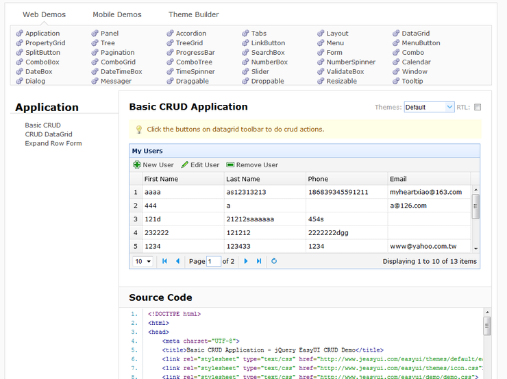Click the icon beside Tooltip link
This screenshot has width=507, height=379.
click(x=396, y=81)
